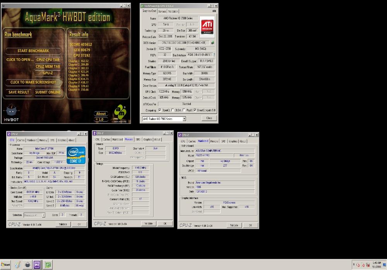The width and height of the screenshot is (387, 270).
Task: Open Graphics tab in CPU-Z Mainboard window
Action: tap(233, 141)
